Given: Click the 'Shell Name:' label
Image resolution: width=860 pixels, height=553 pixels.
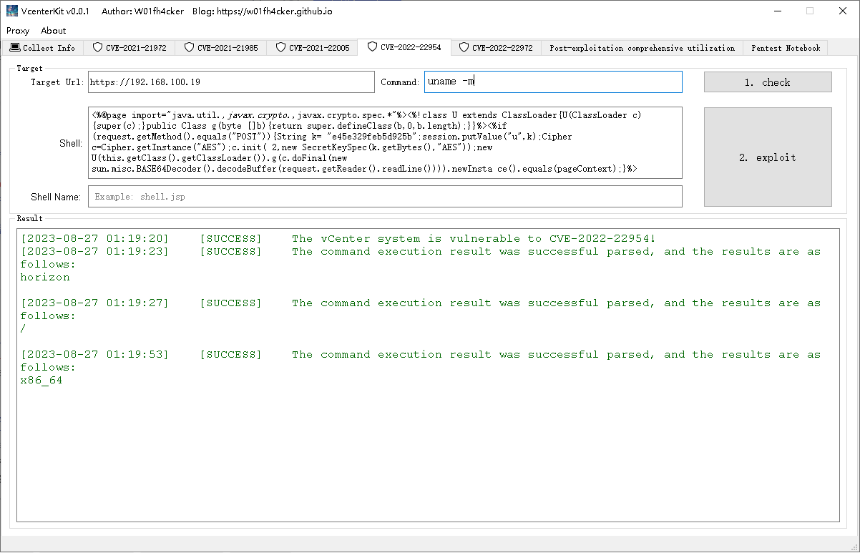Looking at the screenshot, I should [56, 197].
